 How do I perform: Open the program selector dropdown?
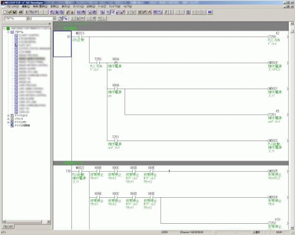(x=28, y=18)
